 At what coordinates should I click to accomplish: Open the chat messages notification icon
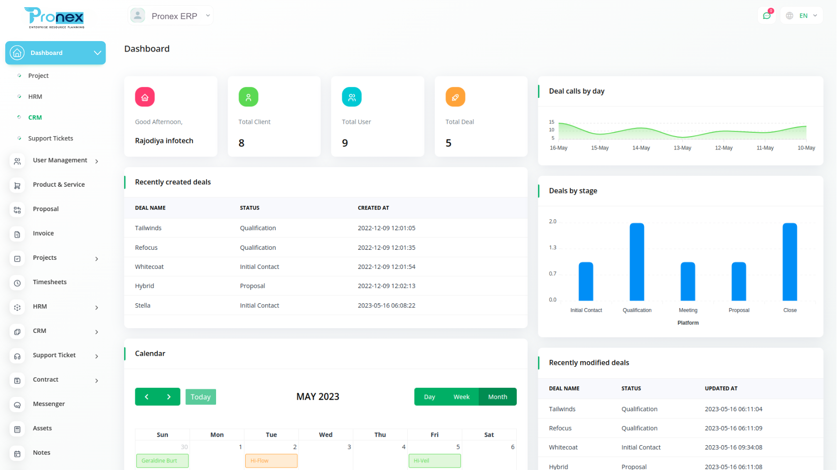click(x=766, y=16)
